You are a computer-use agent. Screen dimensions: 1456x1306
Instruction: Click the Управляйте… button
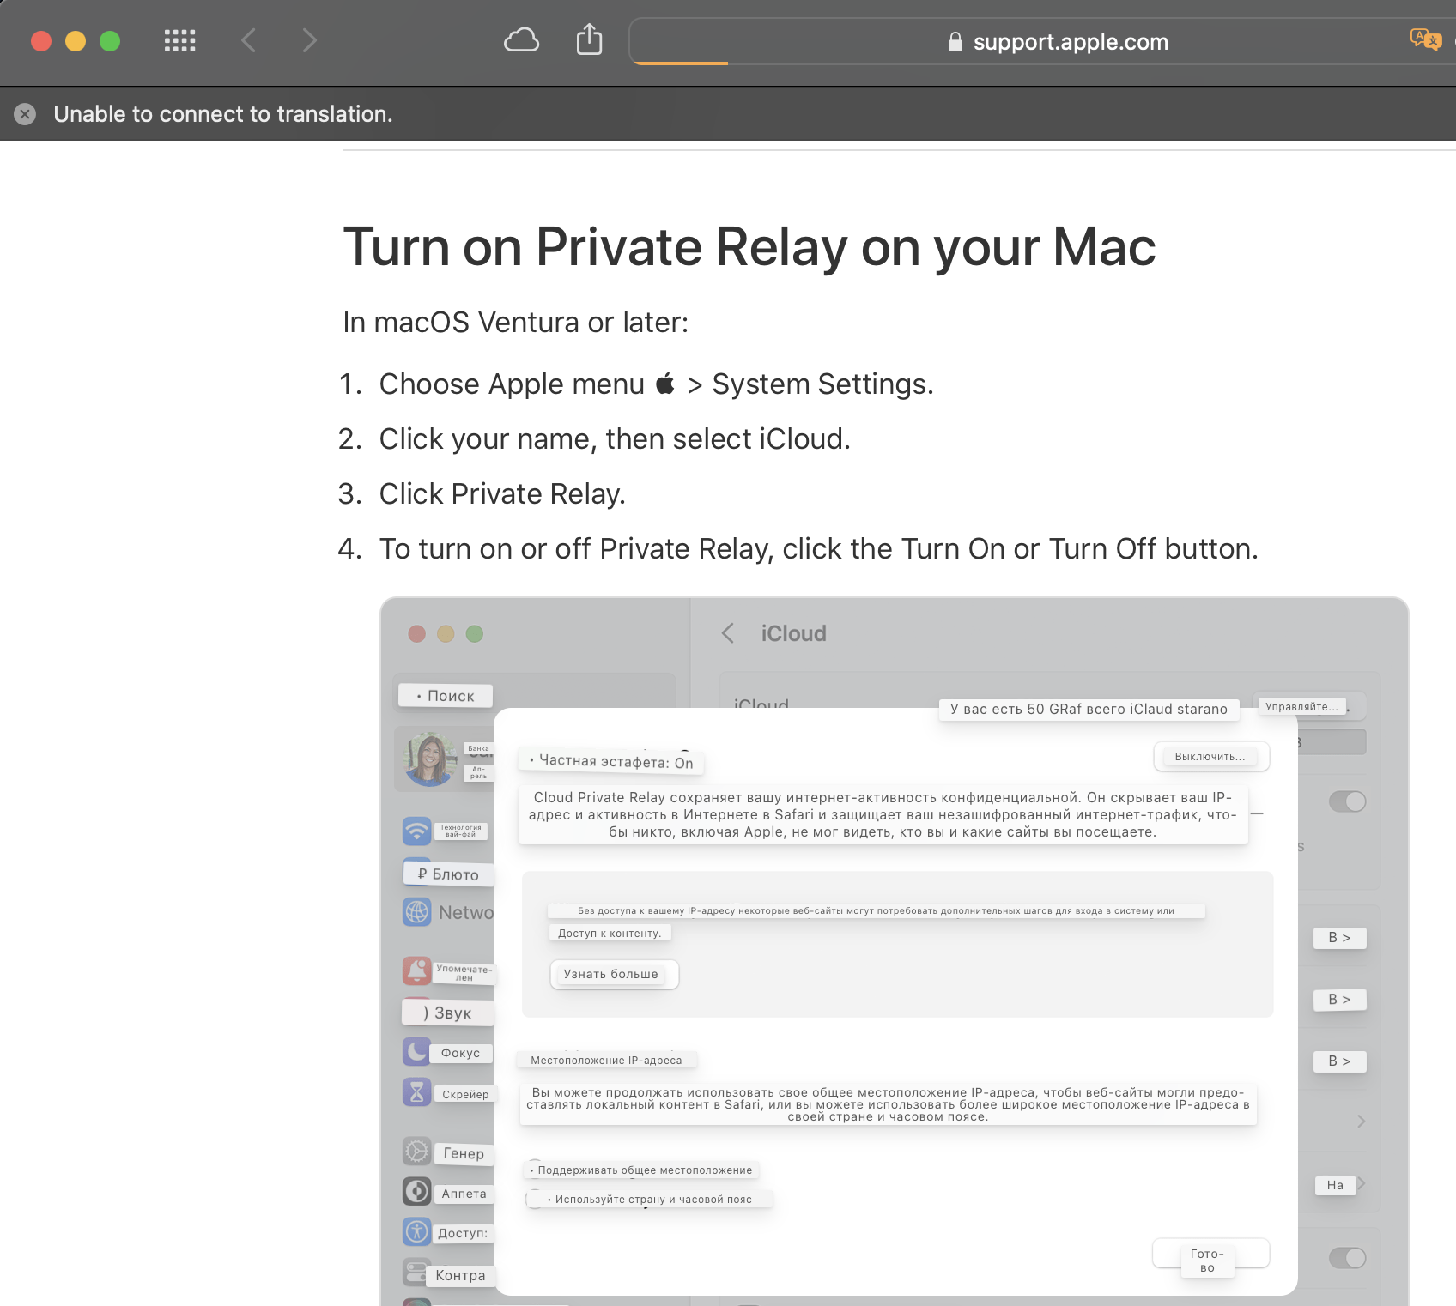[1309, 706]
